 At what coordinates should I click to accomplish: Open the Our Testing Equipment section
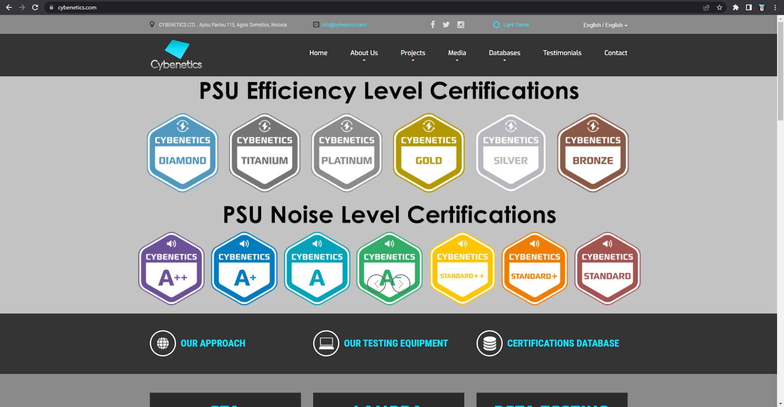click(396, 343)
